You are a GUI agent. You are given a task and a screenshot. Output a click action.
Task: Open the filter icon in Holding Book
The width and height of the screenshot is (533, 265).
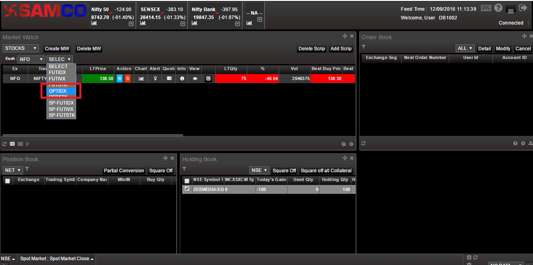[x=185, y=169]
